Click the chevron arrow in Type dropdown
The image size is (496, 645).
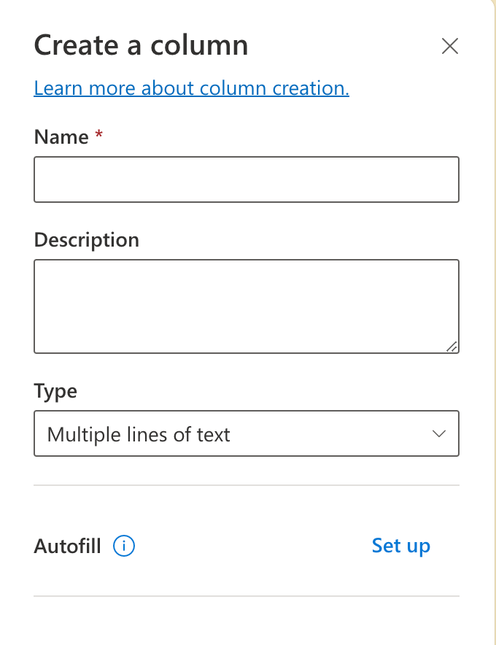click(439, 434)
